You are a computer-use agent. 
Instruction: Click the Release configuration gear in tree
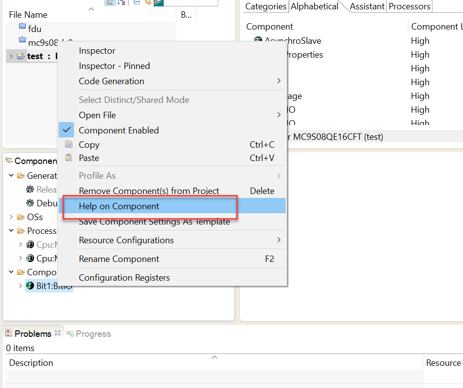[x=30, y=189]
